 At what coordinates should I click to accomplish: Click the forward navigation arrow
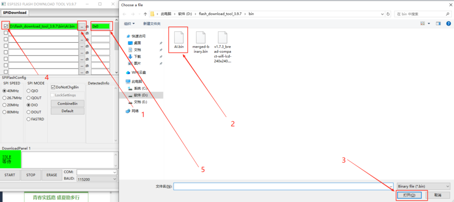pos(132,14)
